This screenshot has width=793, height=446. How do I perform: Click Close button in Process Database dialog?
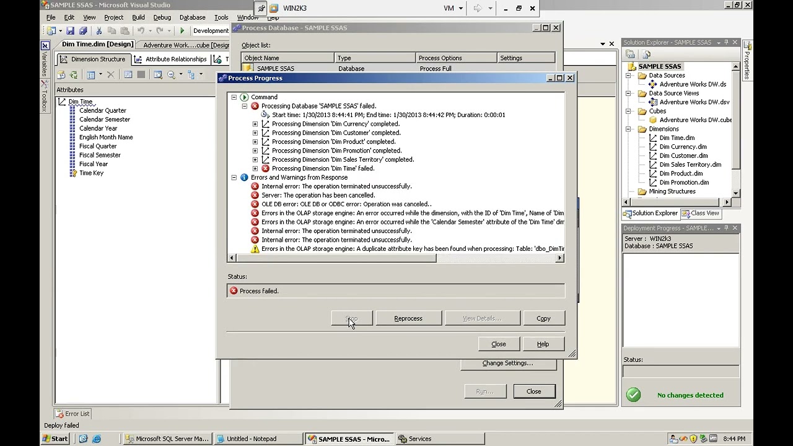point(534,391)
